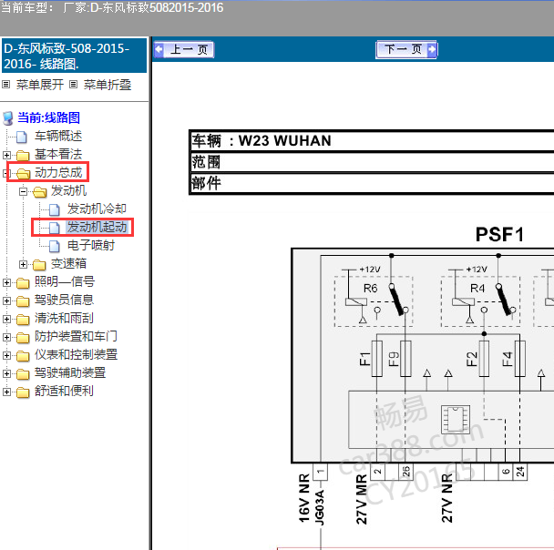Viewport: 554px width, 550px height.
Task: Expand the 仪表和控制装置 tree node
Action: (6, 355)
